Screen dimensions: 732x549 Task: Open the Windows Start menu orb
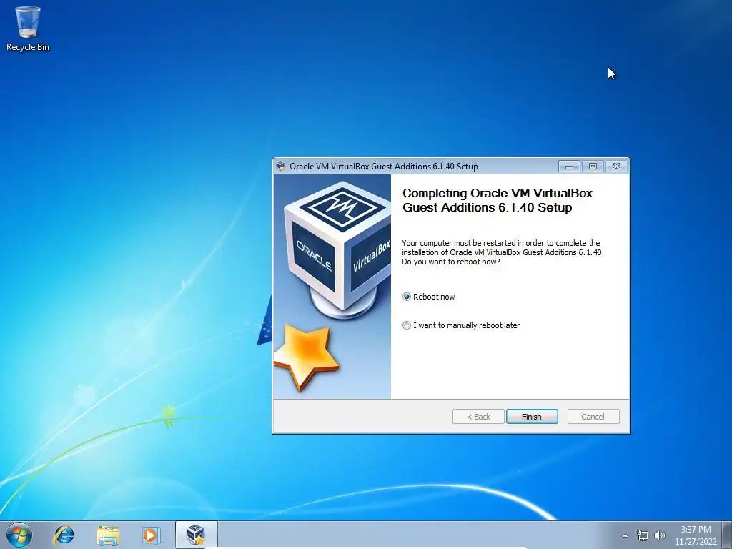19,535
